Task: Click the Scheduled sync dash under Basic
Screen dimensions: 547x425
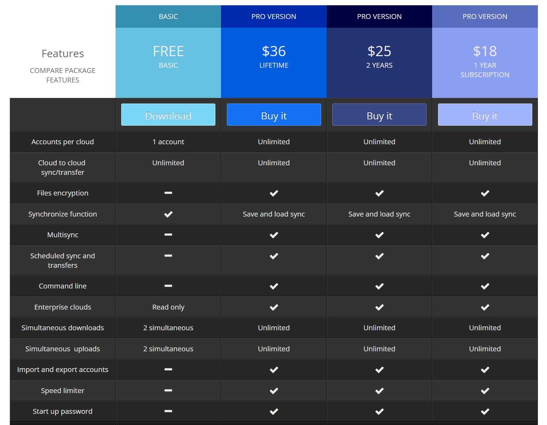Action: point(168,255)
